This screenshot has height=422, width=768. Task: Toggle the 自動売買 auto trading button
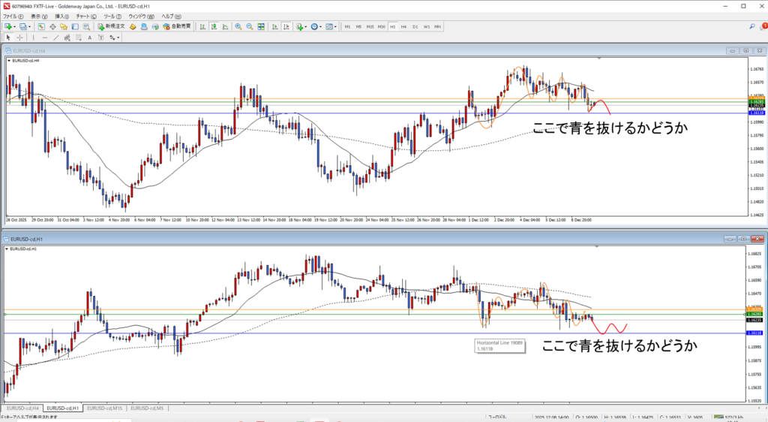click(x=177, y=26)
